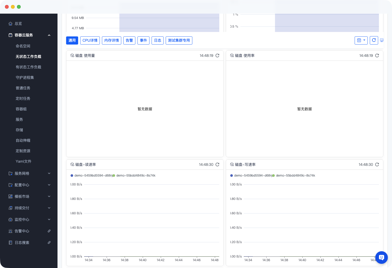Open the chat support bubble
392x268 pixels.
[x=381, y=257]
